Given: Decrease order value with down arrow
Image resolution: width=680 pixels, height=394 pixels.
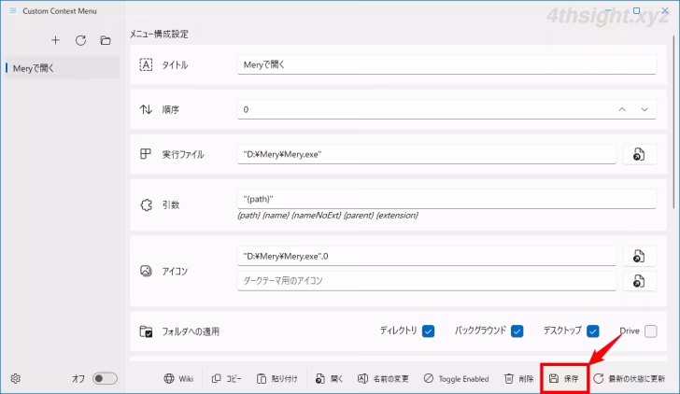Looking at the screenshot, I should coord(645,109).
